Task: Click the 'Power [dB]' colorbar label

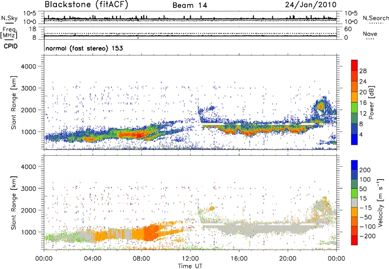Action: 371,102
